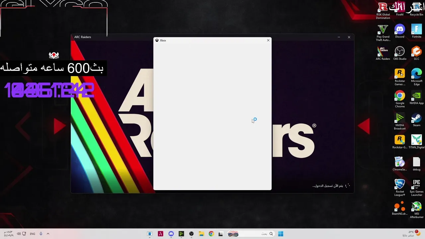Image resolution: width=425 pixels, height=239 pixels.
Task: Open the volume control in system tray
Action: coord(19,234)
